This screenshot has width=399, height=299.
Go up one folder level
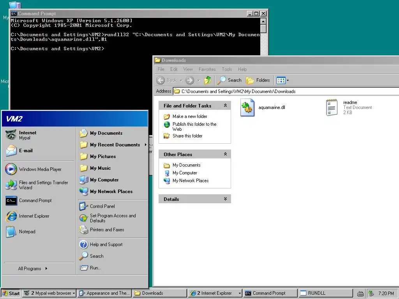click(208, 80)
